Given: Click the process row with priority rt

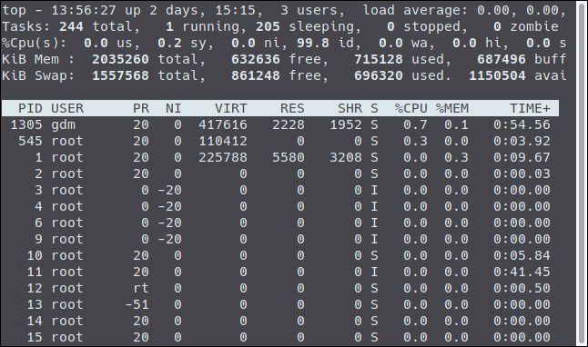Looking at the screenshot, I should [280, 288].
